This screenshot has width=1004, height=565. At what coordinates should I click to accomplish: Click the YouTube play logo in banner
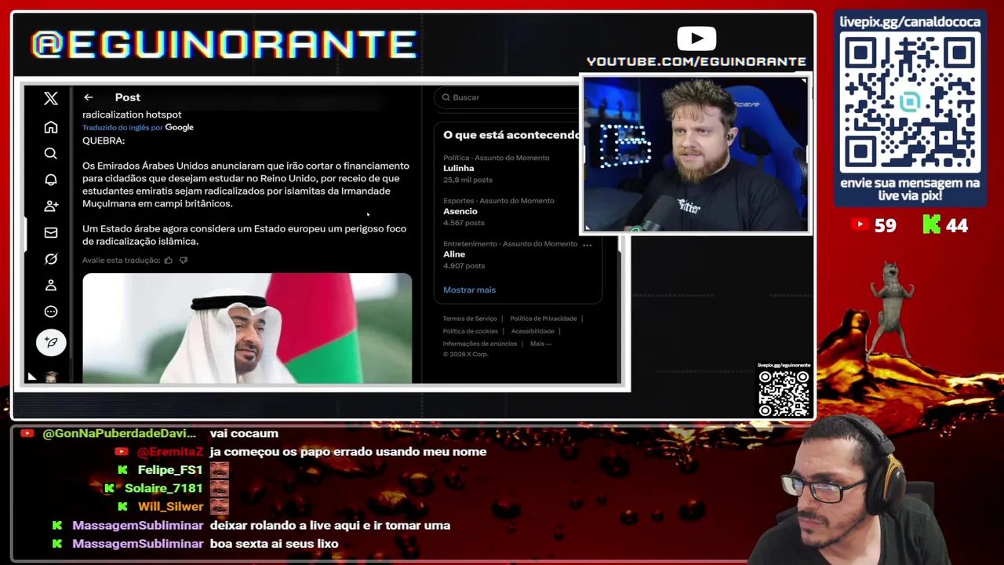(x=697, y=38)
